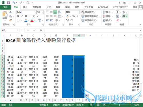143x107 pixels.
Task: Open 格式 format cells button
Action: click(x=108, y=20)
